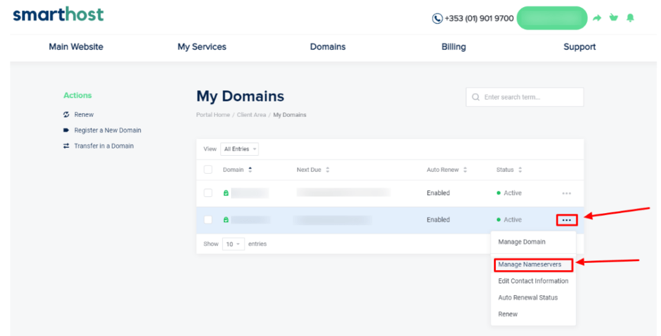Open the View All Entries dropdown
The width and height of the screenshot is (661, 336).
coord(239,149)
